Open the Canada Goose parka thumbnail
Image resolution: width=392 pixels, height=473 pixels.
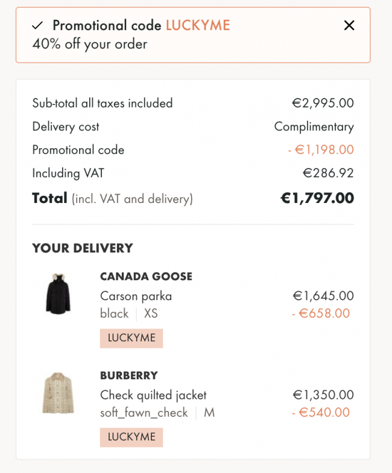pyautogui.click(x=58, y=294)
